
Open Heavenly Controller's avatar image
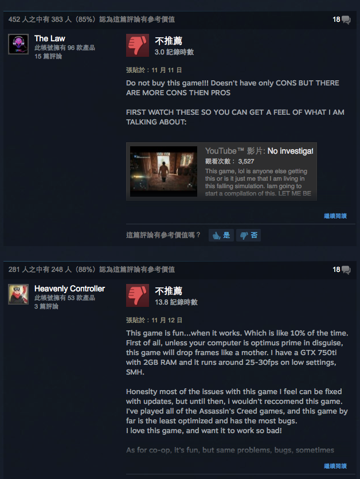(x=18, y=294)
